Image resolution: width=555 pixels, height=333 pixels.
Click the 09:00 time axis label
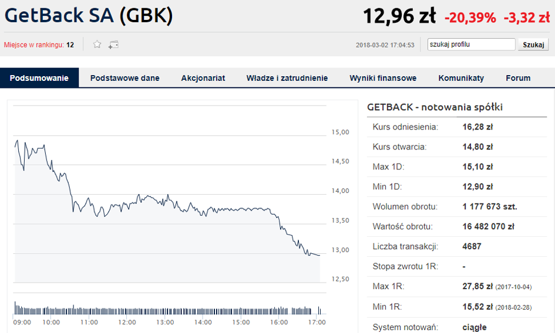22,322
